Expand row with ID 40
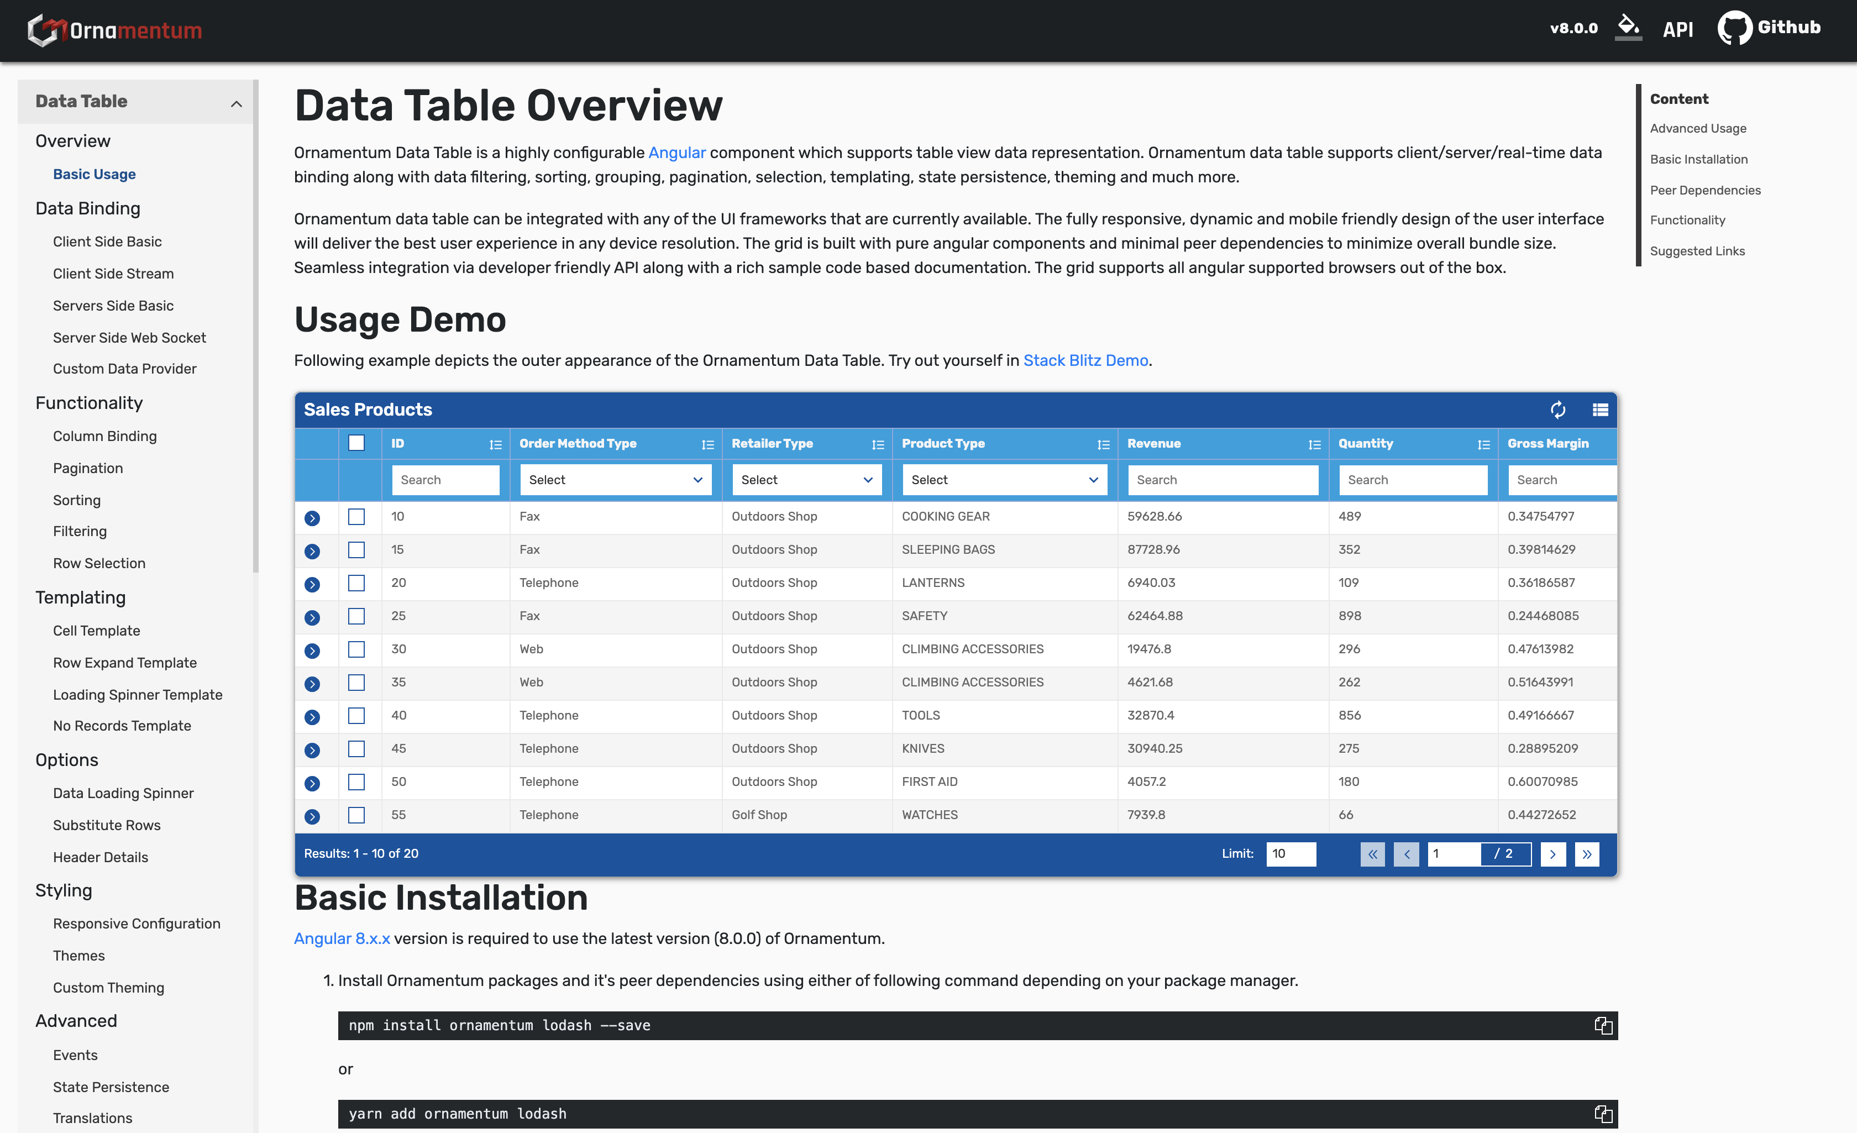Screen dimensions: 1857x1133 point(312,717)
